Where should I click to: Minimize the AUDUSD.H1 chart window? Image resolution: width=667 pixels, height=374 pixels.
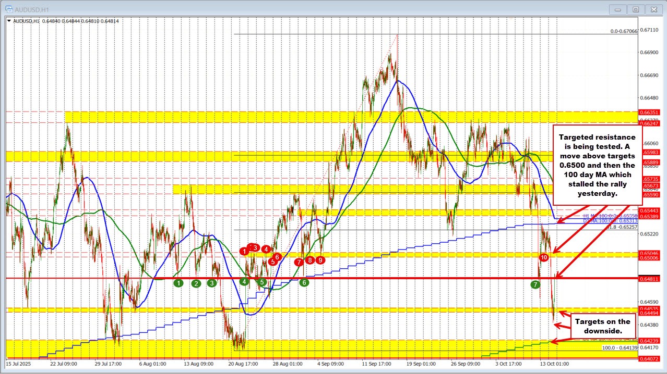click(x=618, y=9)
